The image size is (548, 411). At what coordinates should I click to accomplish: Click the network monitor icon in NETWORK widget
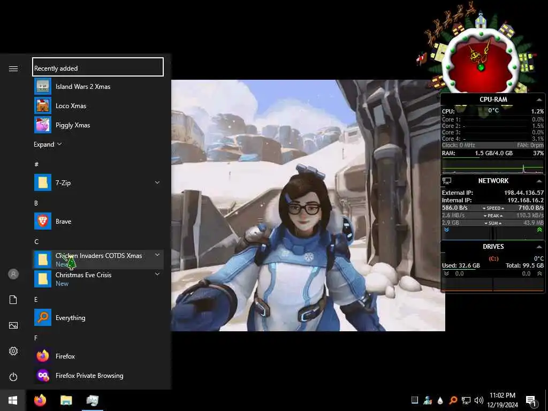tap(447, 181)
